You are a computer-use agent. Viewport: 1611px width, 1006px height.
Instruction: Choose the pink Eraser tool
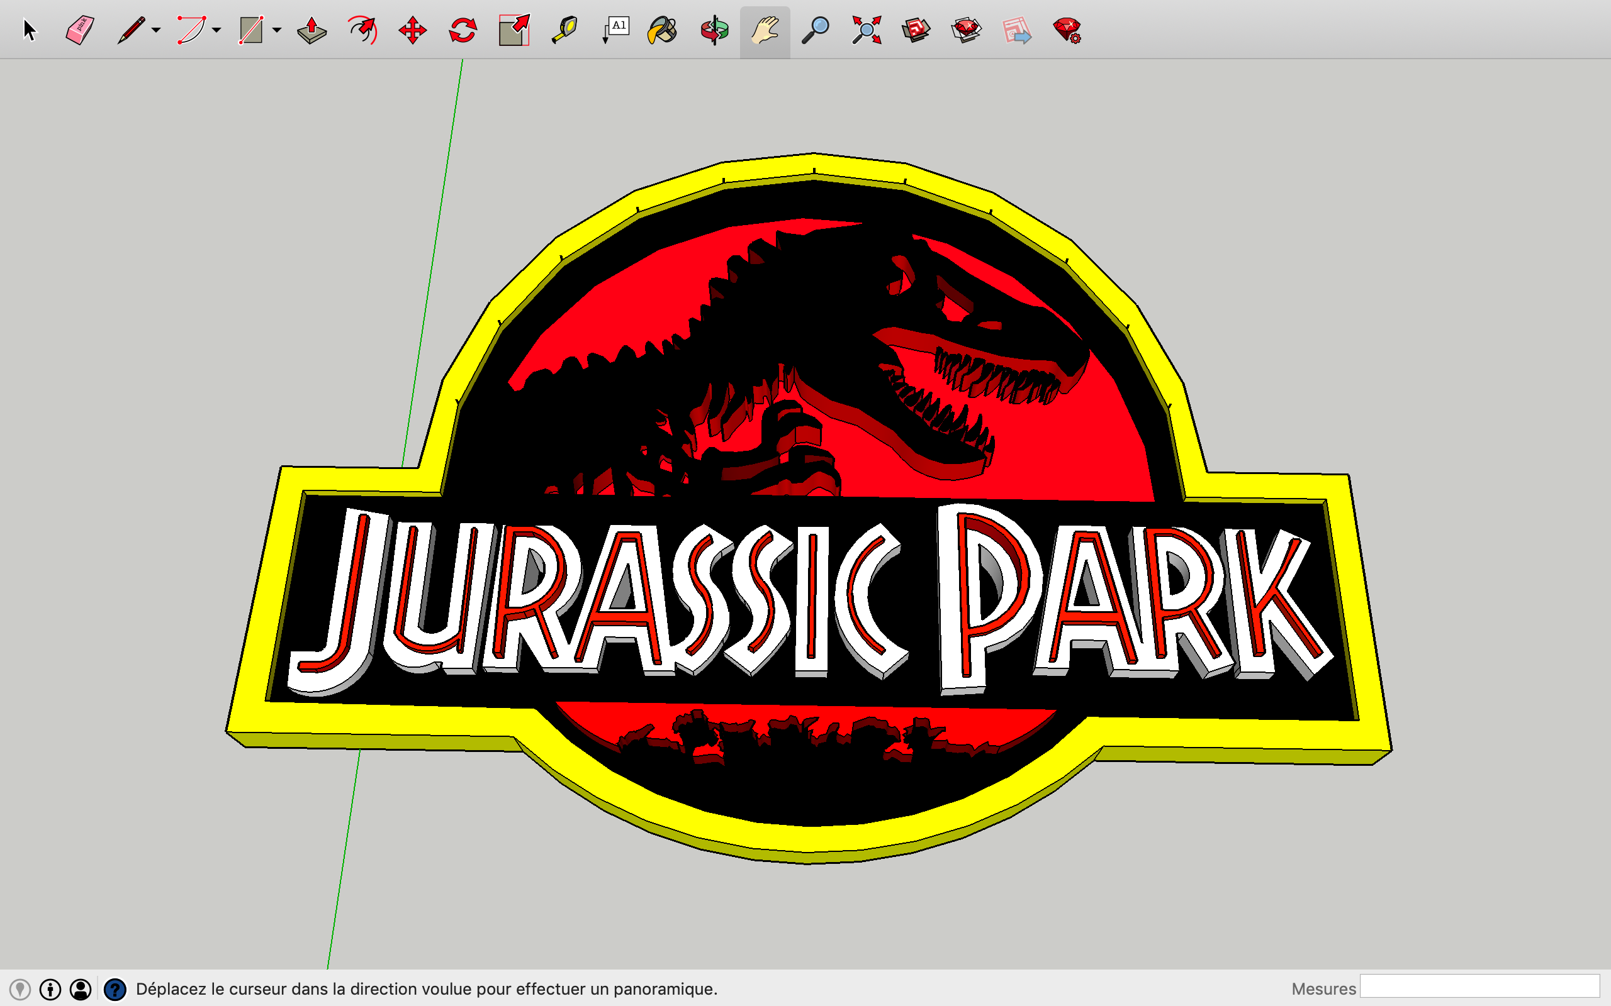click(80, 31)
